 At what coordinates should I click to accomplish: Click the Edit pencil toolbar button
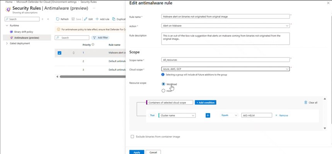click(88, 19)
